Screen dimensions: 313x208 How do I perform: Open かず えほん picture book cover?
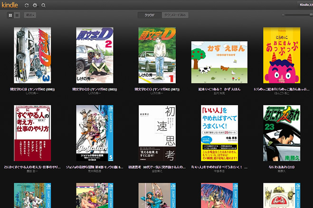point(219,62)
